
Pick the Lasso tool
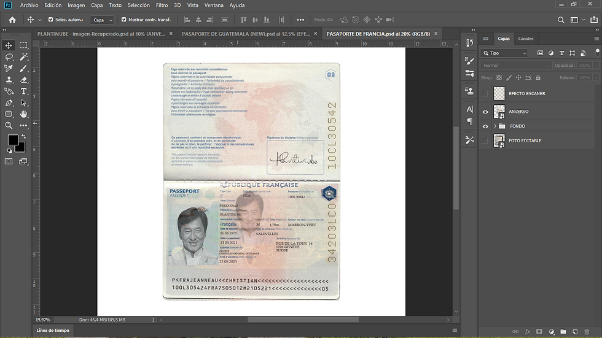pos(9,57)
